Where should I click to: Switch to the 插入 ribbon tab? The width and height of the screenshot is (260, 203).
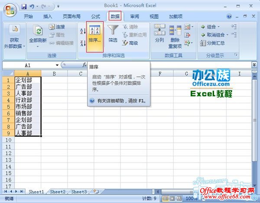[48, 16]
